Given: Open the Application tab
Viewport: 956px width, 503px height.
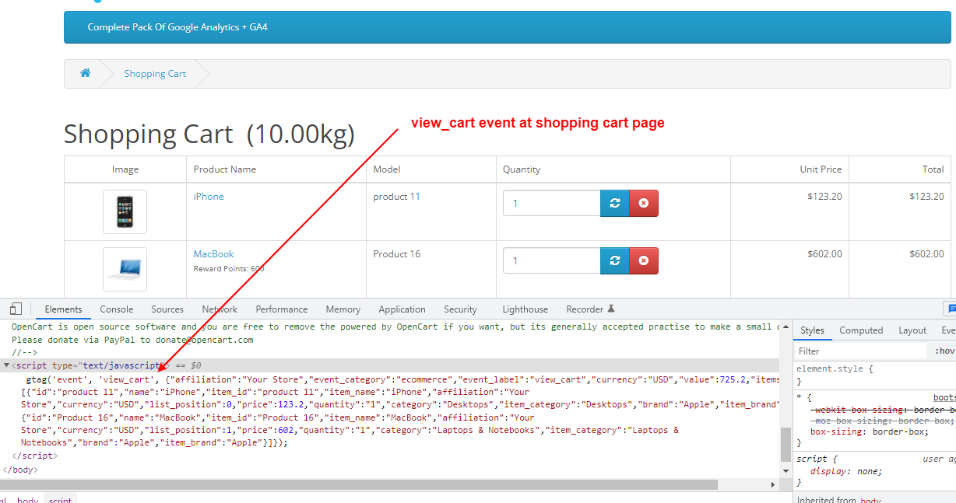Looking at the screenshot, I should 402,309.
